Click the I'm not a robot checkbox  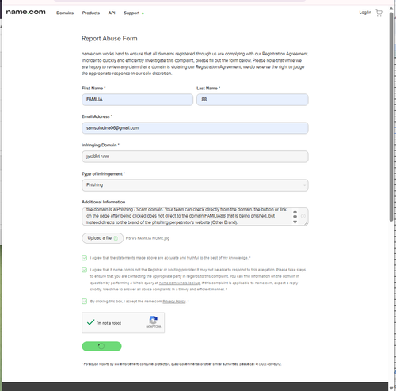(90, 322)
